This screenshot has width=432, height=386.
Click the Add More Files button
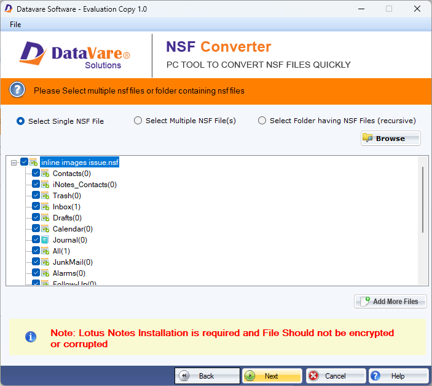pos(390,302)
